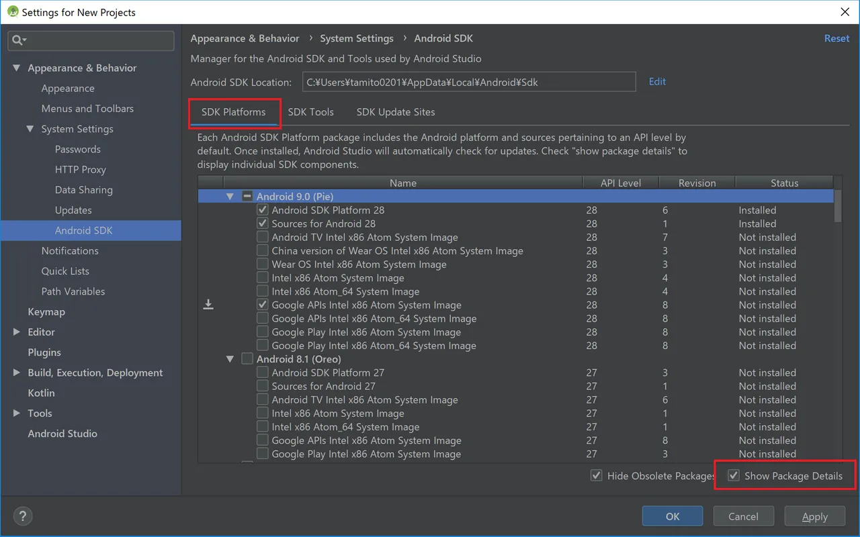Uncheck Android SDK Platform 28
The height and width of the screenshot is (537, 860).
pos(263,210)
